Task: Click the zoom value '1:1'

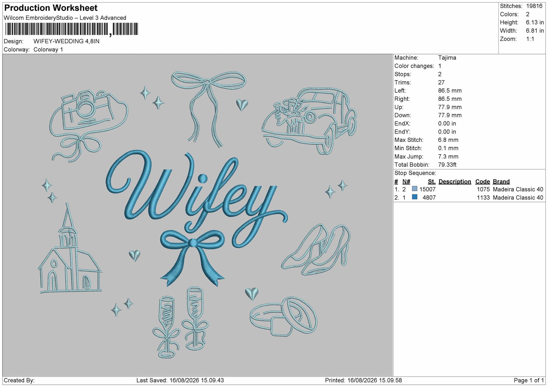Action: (x=530, y=39)
